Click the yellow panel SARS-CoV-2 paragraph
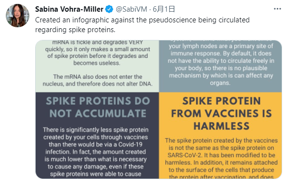Image resolution: width=288 pixels, height=184 pixels. [x=221, y=158]
